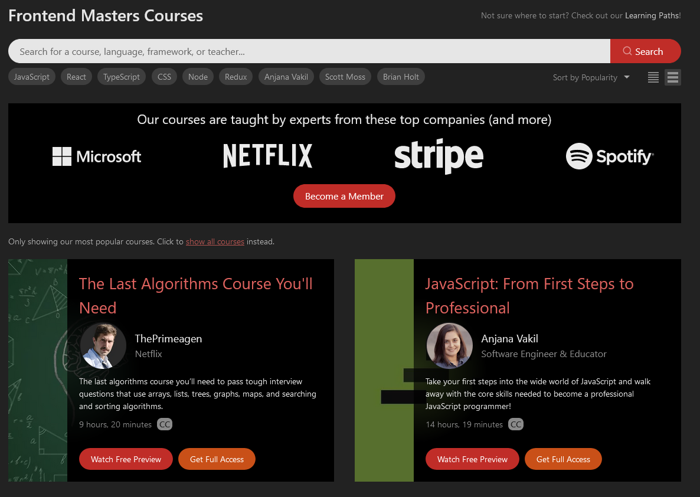Switch to expanded card view icon
Screen dimensions: 700x497
(673, 77)
